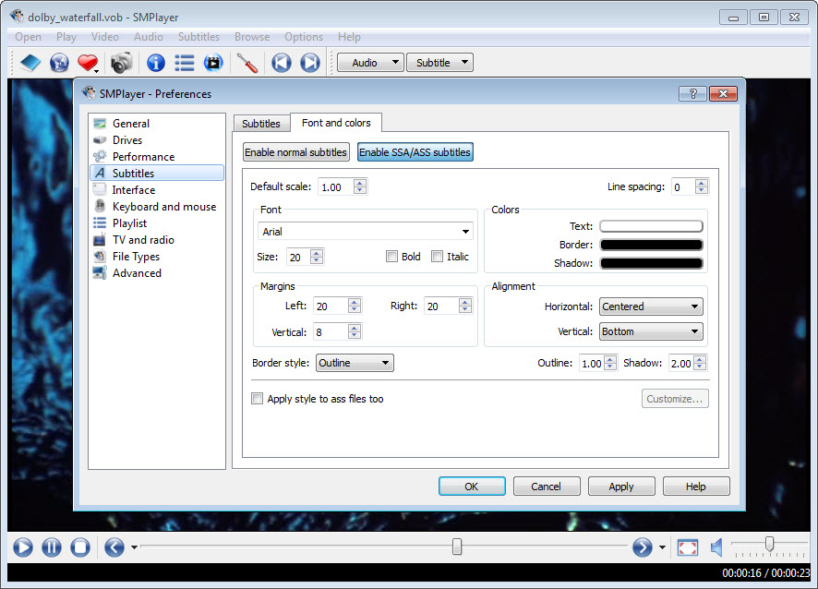Click the font Size input field
818x589 pixels.
tap(298, 258)
